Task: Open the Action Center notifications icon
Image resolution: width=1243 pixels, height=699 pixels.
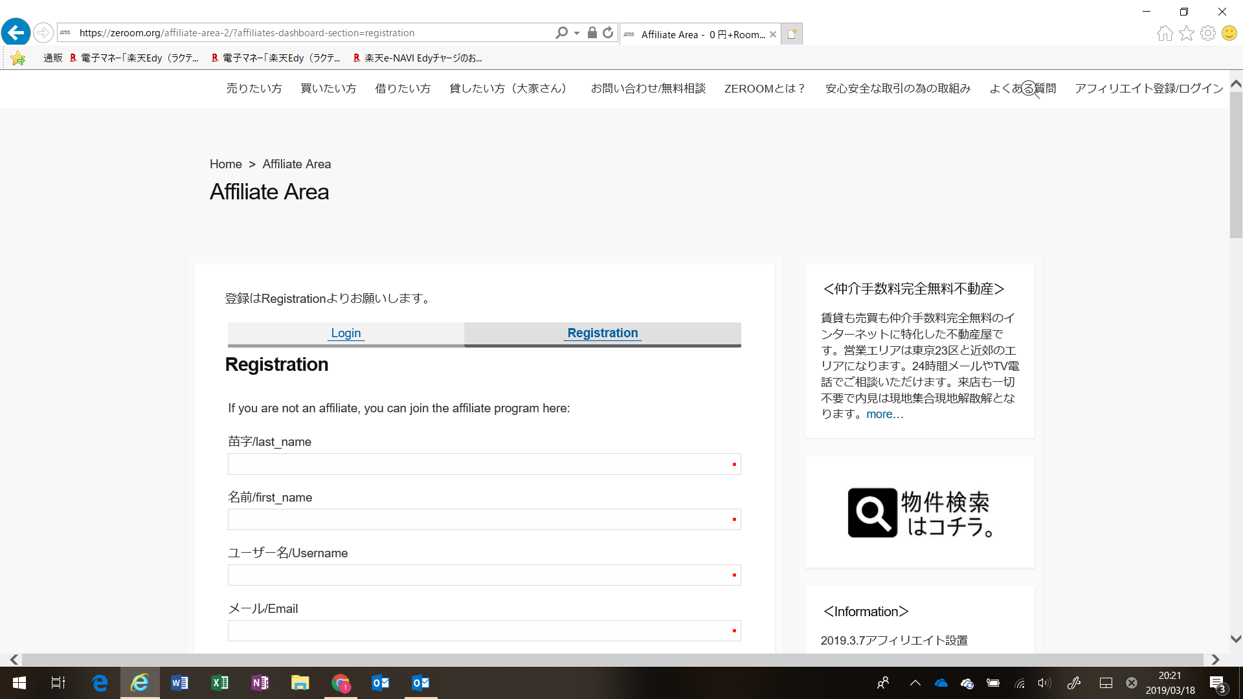Action: tap(1218, 683)
